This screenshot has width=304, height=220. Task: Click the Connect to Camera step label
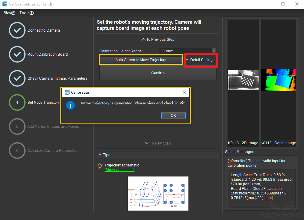click(x=44, y=30)
